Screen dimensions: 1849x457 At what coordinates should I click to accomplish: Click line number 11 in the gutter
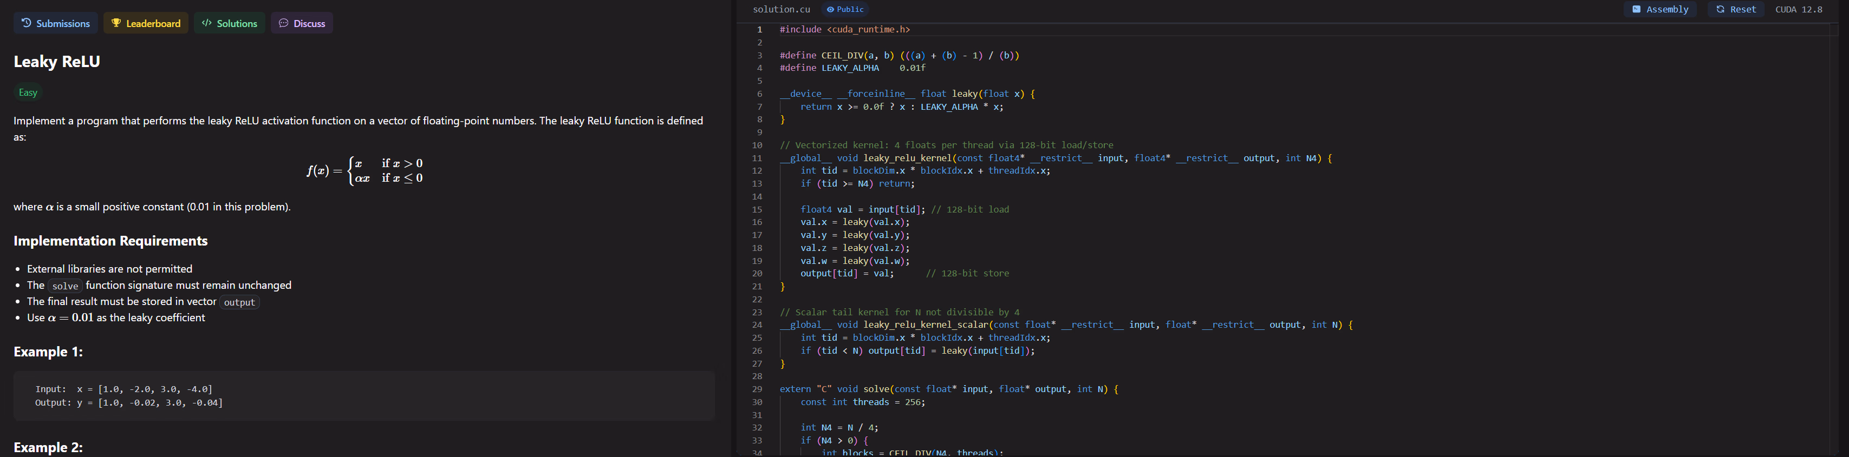(757, 157)
